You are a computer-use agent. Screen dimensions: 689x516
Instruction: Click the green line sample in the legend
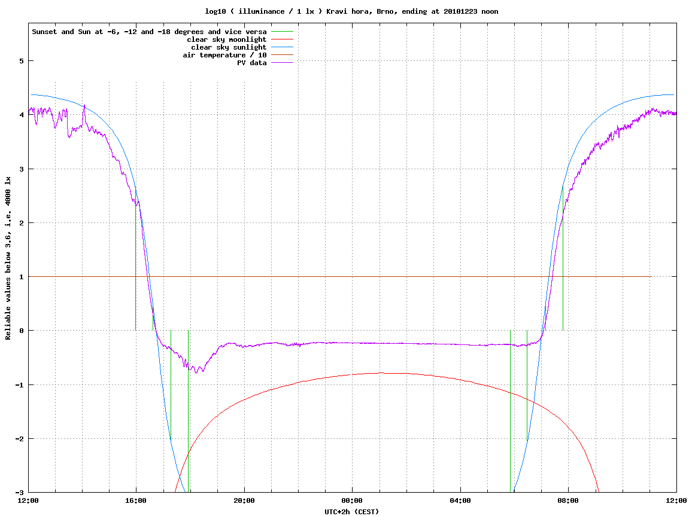(x=282, y=32)
